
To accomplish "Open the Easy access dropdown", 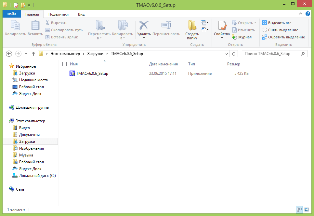I will pos(205,30).
